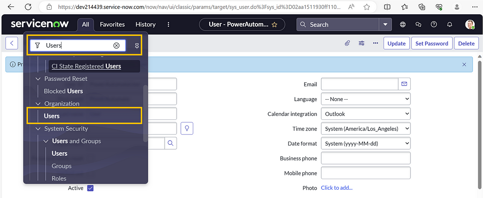Click the navigator menu scrollbar
This screenshot has width=483, height=198.
(145, 113)
